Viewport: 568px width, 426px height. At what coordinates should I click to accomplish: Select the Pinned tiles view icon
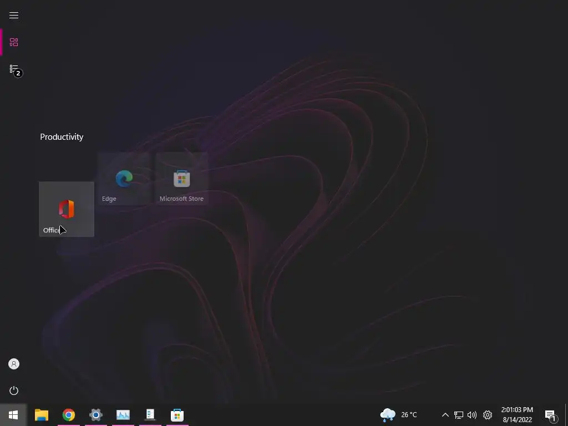pos(14,42)
